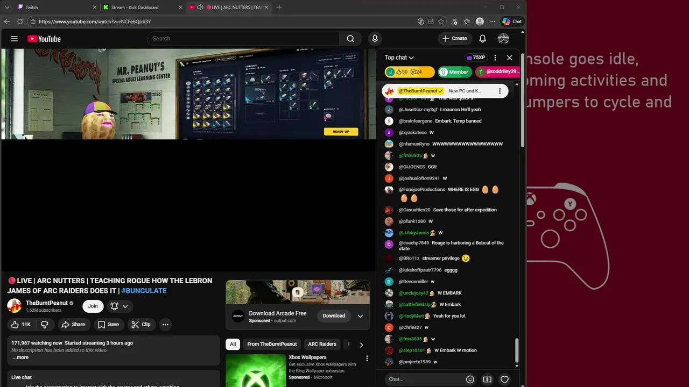This screenshot has width=689, height=387.
Task: Mute tab via speaker icon on tab
Action: (x=200, y=8)
